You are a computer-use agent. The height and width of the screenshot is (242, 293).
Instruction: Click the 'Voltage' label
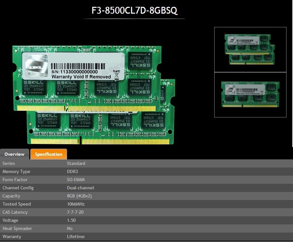click(10, 220)
